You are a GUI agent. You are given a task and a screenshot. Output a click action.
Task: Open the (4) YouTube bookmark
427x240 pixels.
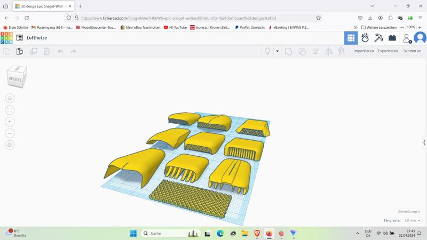pyautogui.click(x=176, y=28)
